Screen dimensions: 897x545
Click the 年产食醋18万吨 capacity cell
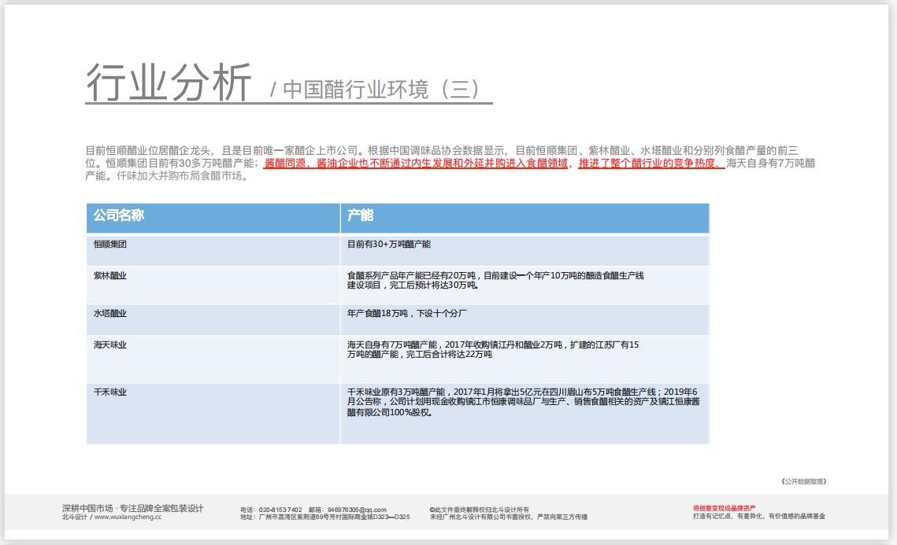(x=408, y=314)
